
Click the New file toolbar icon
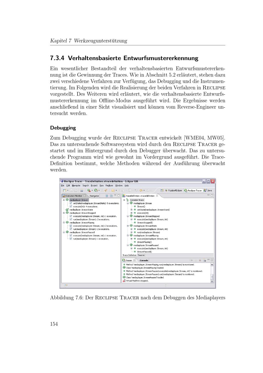(64, 190)
